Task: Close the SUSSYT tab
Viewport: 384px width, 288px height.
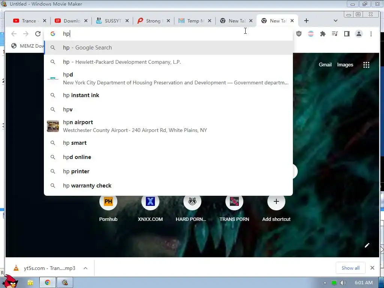Action: tap(127, 21)
